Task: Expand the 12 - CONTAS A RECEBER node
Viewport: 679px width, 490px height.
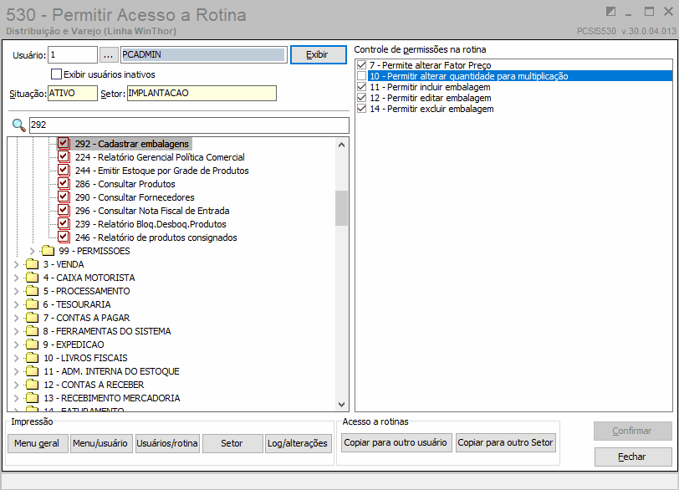Action: tap(17, 385)
